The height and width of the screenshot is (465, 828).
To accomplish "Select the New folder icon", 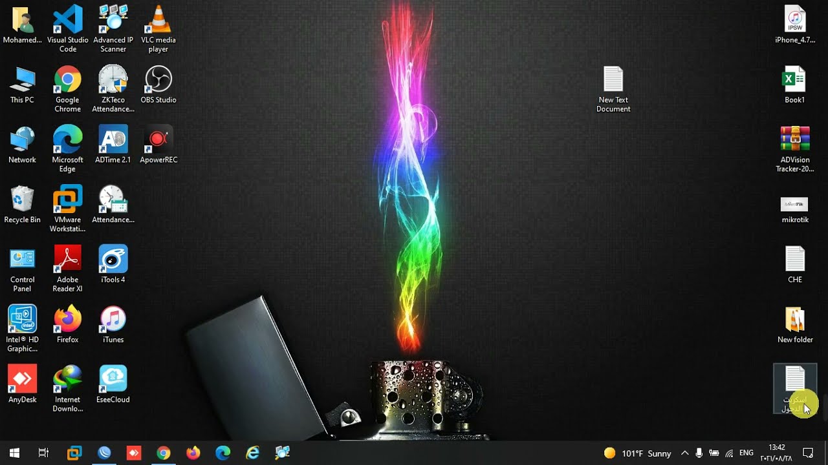I will point(795,325).
